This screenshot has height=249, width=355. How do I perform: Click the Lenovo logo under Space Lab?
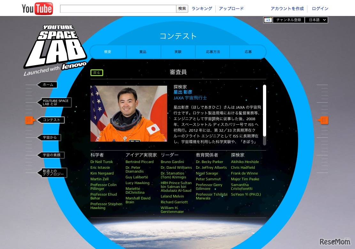(x=73, y=65)
